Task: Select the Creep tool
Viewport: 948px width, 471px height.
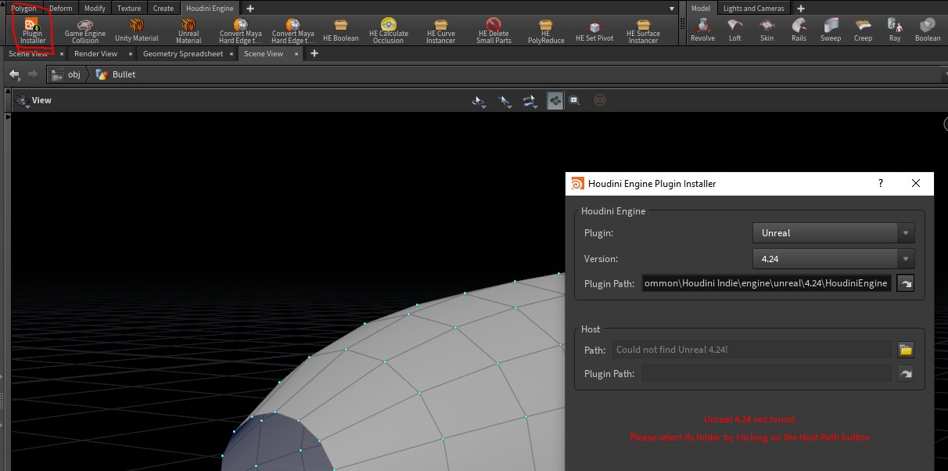Action: 863,30
